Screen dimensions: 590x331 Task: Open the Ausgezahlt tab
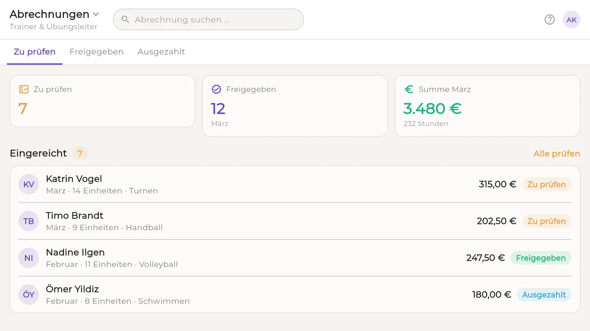click(161, 52)
